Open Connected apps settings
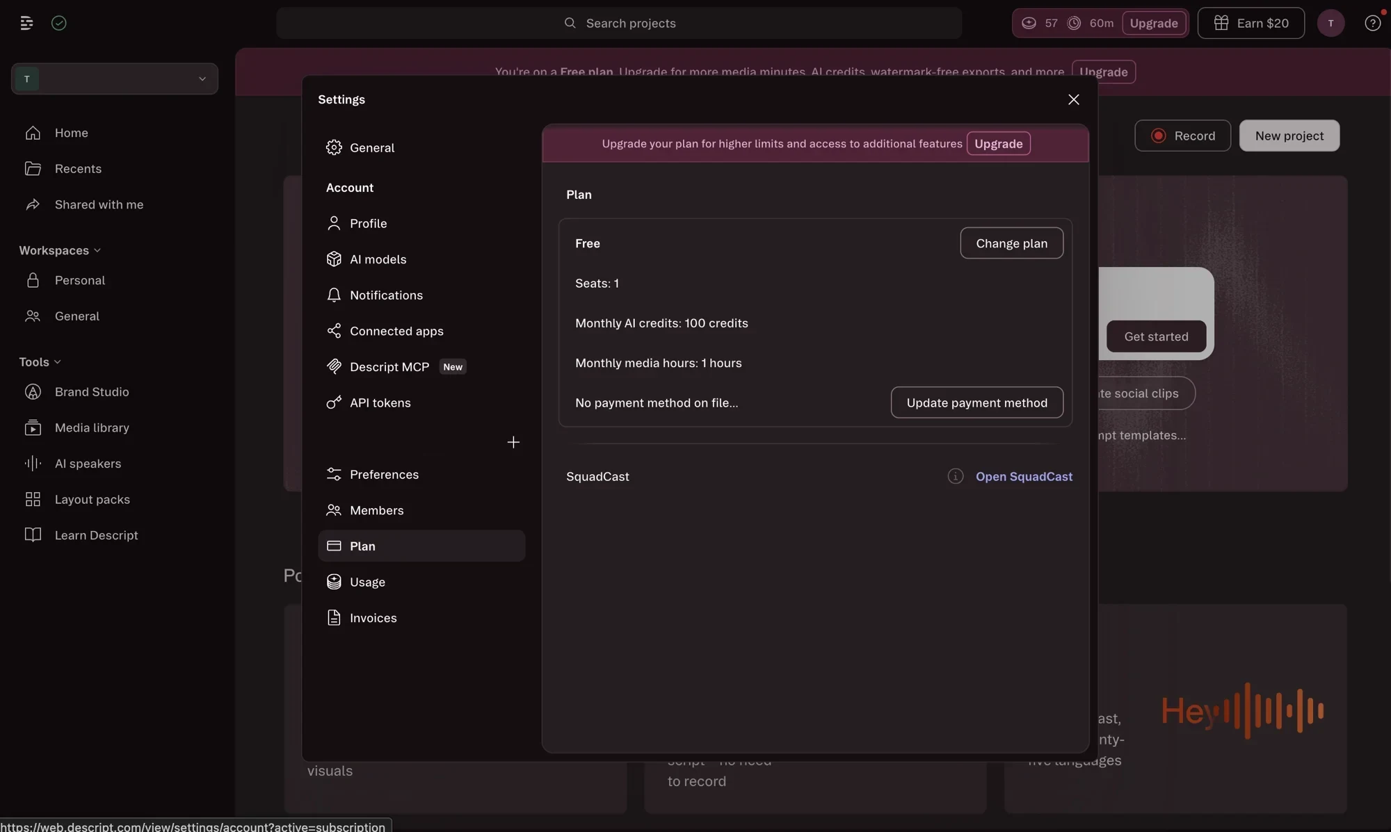 (x=421, y=331)
